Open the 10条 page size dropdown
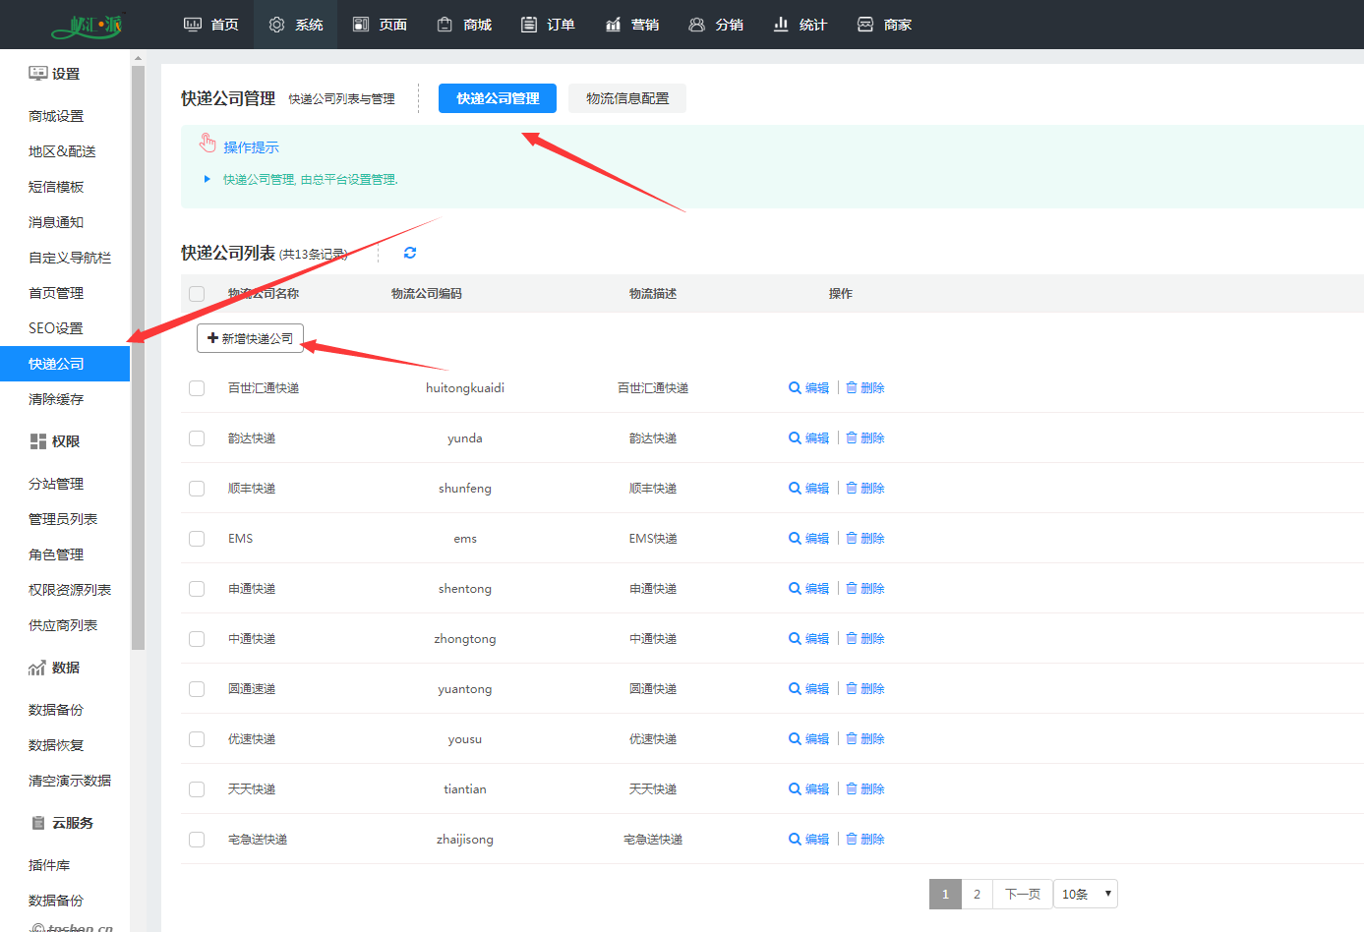The height and width of the screenshot is (932, 1364). pos(1086,894)
